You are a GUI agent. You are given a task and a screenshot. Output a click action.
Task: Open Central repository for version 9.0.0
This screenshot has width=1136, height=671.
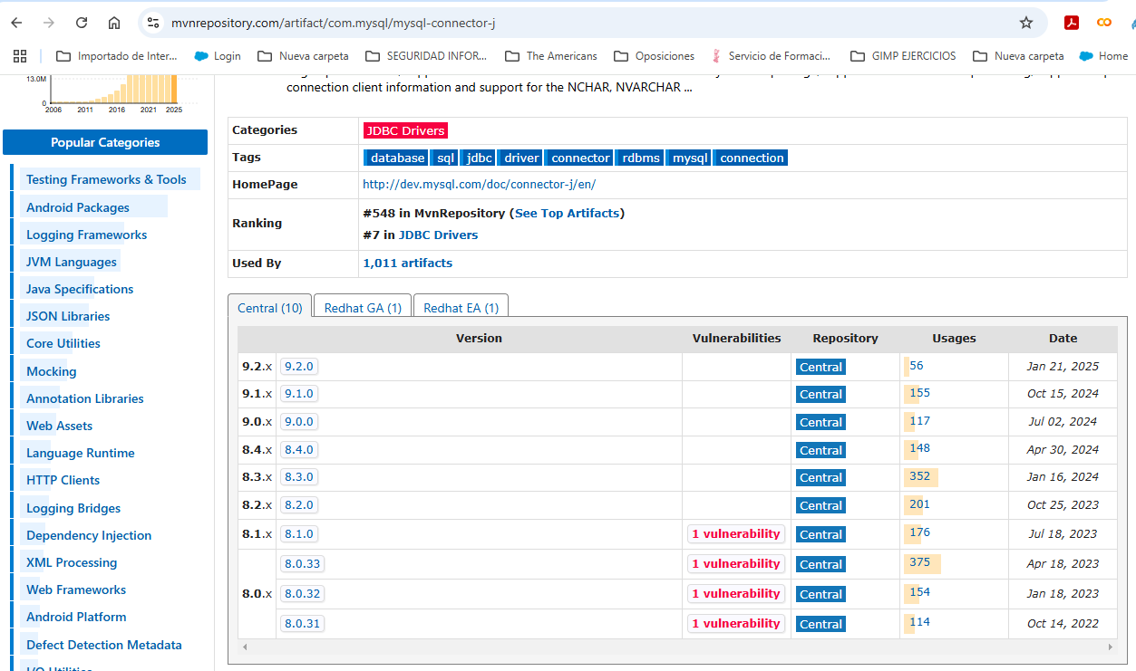click(820, 422)
